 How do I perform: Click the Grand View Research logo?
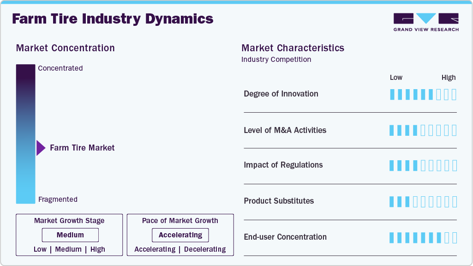click(426, 22)
